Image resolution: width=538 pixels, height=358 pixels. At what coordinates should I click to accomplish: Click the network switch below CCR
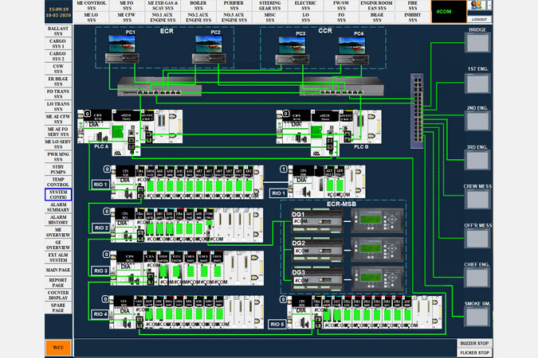pyautogui.click(x=341, y=86)
